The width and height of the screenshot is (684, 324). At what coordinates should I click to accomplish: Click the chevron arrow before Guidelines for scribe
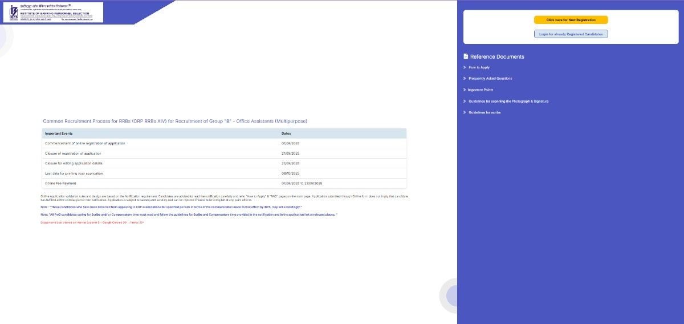[465, 112]
